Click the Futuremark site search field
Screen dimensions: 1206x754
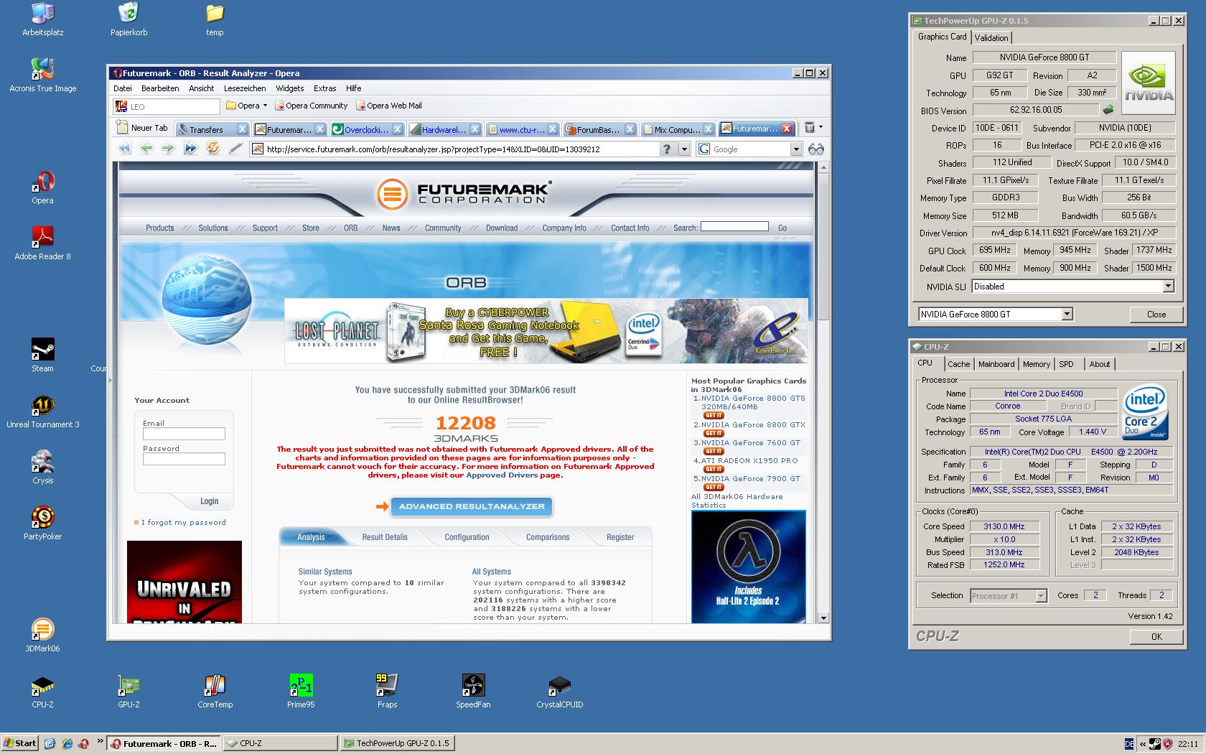(734, 226)
